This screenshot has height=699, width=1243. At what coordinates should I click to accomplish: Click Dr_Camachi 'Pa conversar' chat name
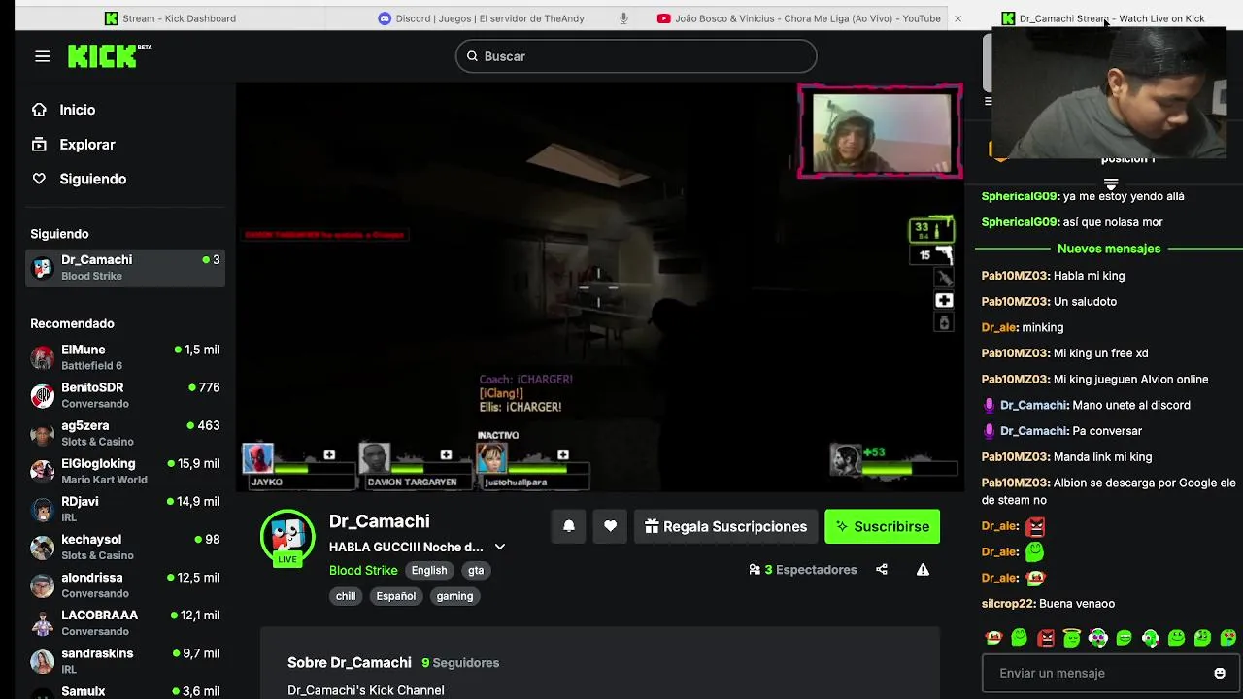[1033, 431]
